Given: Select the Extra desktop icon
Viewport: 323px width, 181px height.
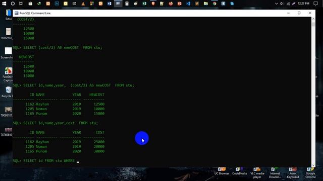Looking at the screenshot, I should click(x=9, y=15).
